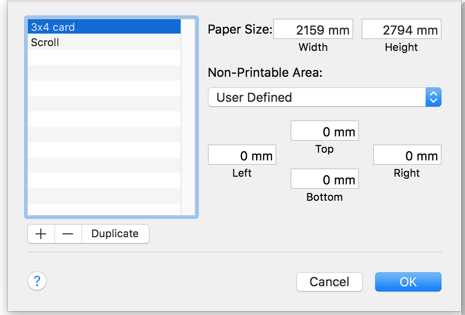
Task: Click the dropdown arrows beside User Defined
Action: point(433,97)
